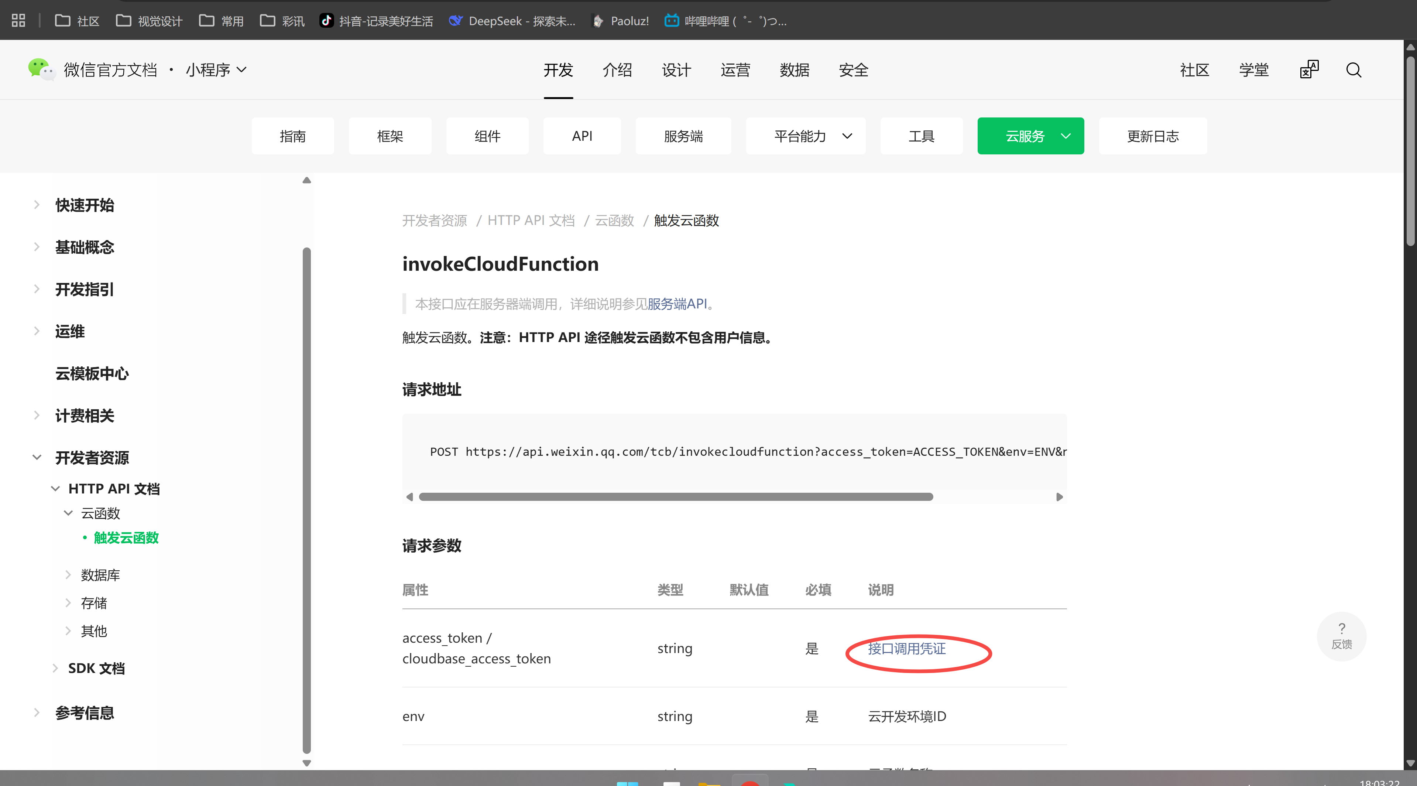This screenshot has height=786, width=1417.
Task: Open the 接口调用凭证 link
Action: (906, 648)
